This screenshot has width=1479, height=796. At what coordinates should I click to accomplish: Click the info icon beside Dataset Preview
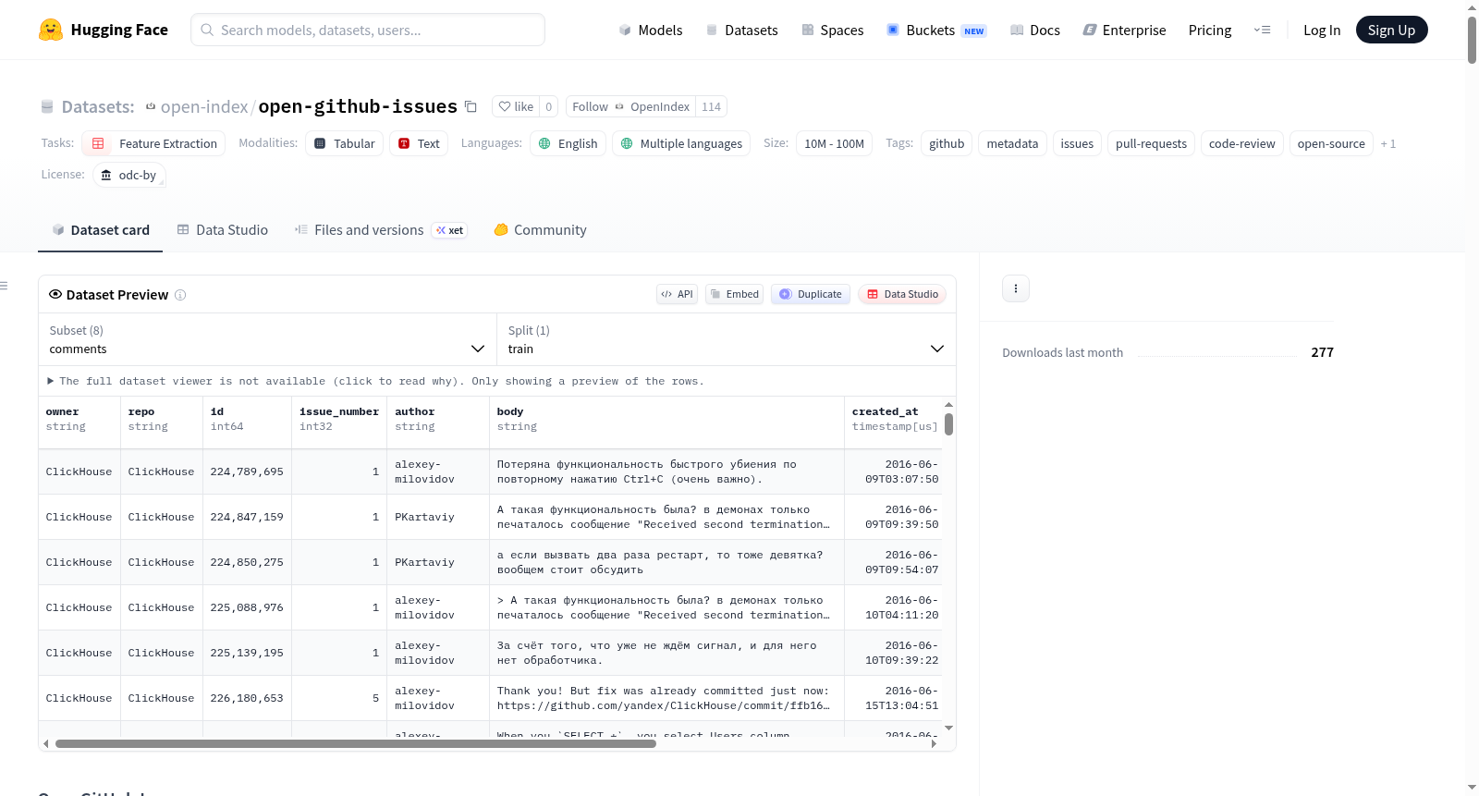180,295
